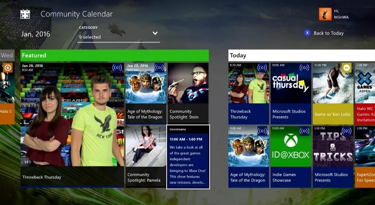The image size is (375, 205).
Task: Open Today's 8:30 AM Throwback Thursday tile
Action: (x=248, y=93)
